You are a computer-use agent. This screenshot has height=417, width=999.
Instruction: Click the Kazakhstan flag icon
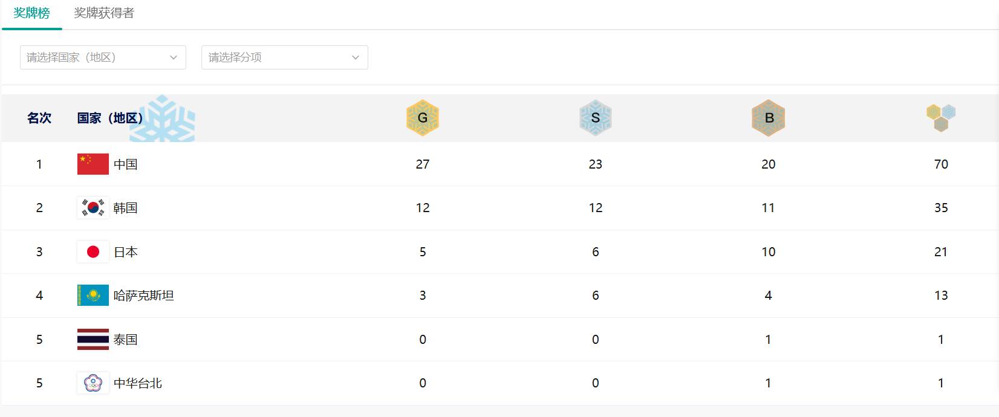point(93,296)
